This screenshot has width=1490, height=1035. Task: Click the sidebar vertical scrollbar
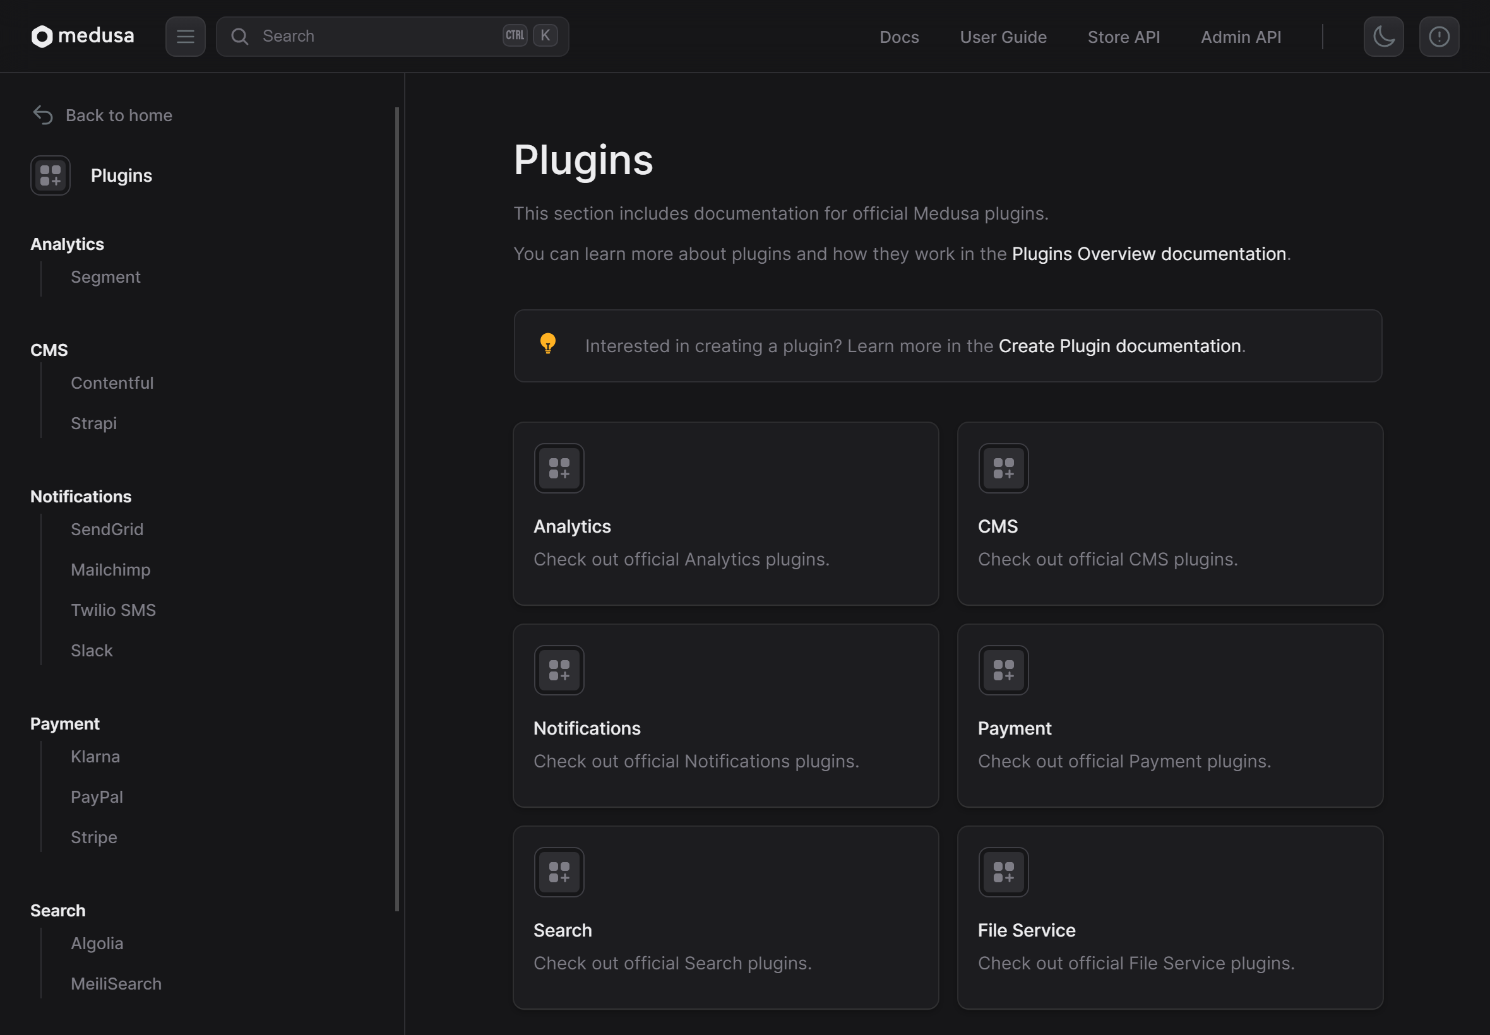(x=396, y=509)
